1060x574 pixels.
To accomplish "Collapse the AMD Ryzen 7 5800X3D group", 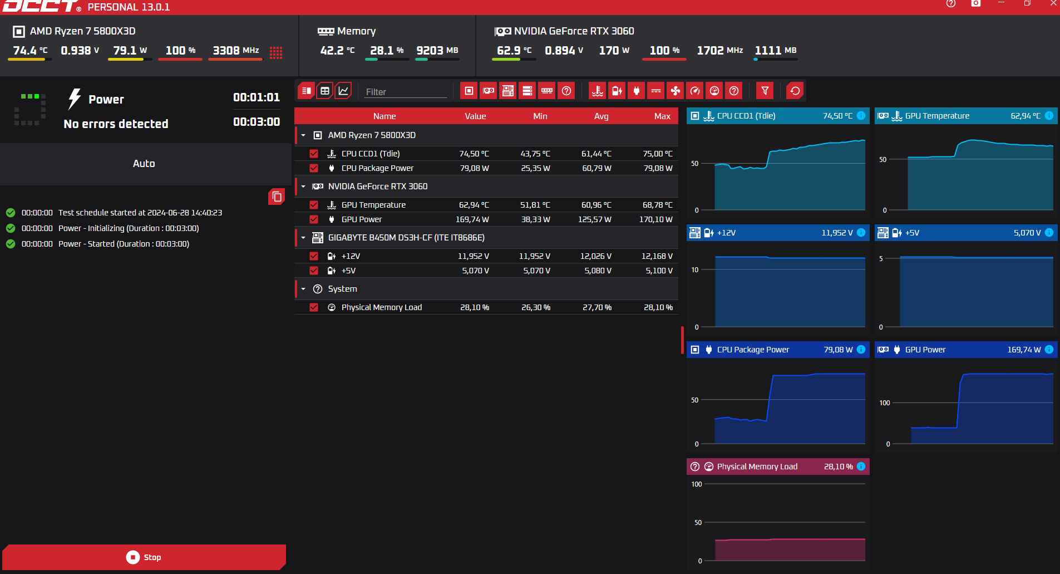I will pyautogui.click(x=303, y=135).
